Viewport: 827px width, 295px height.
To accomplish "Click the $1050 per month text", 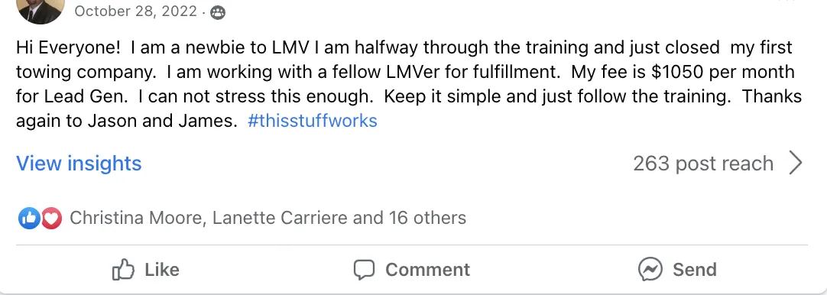I will click(x=722, y=72).
